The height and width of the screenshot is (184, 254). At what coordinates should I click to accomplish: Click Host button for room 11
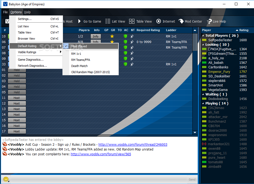pos(17,98)
